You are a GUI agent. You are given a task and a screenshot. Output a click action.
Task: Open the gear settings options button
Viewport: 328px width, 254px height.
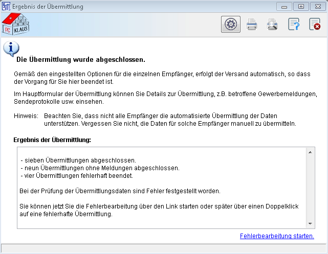(x=231, y=25)
